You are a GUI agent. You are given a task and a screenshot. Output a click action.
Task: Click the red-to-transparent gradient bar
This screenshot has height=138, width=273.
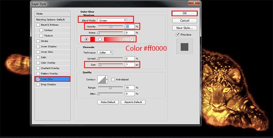point(117,39)
